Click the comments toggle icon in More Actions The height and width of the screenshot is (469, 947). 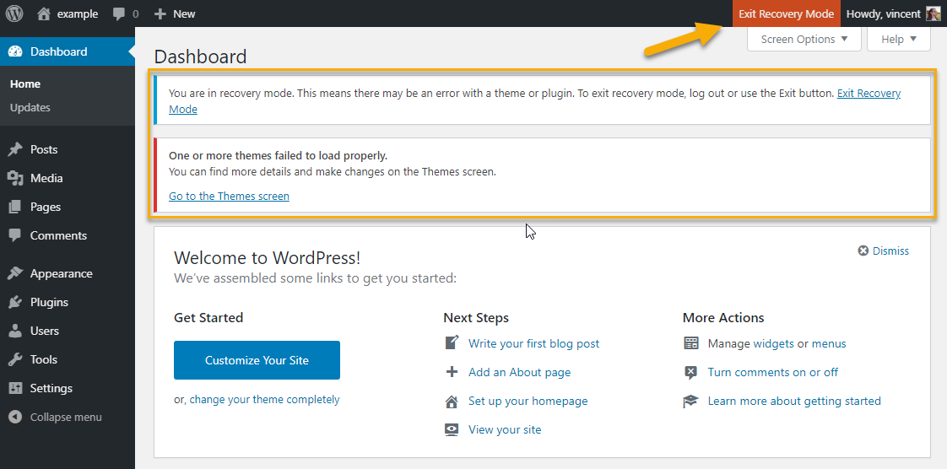tap(691, 373)
